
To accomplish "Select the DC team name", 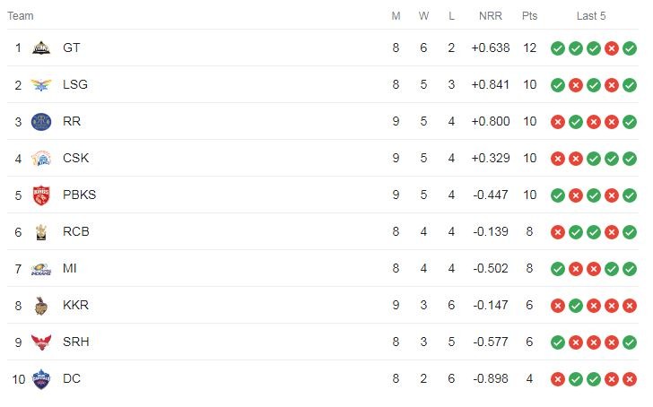I will [x=72, y=378].
